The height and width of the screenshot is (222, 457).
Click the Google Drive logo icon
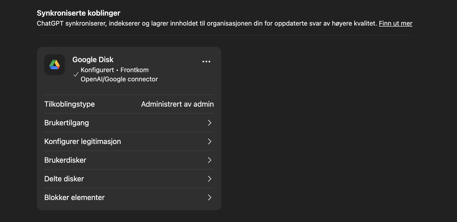coord(55,64)
